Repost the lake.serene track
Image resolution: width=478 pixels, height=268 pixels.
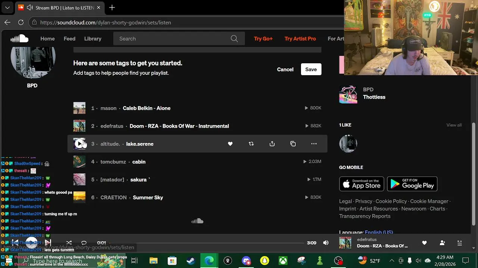click(x=251, y=144)
